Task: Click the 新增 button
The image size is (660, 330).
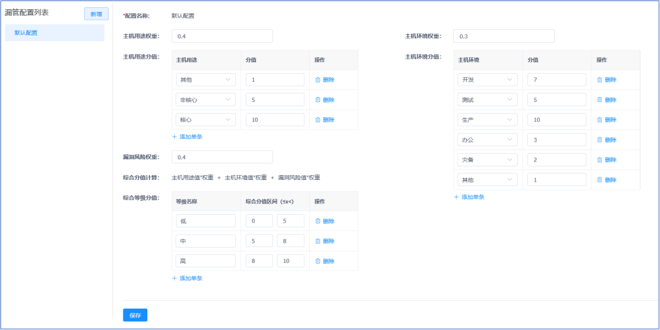Action: 97,14
